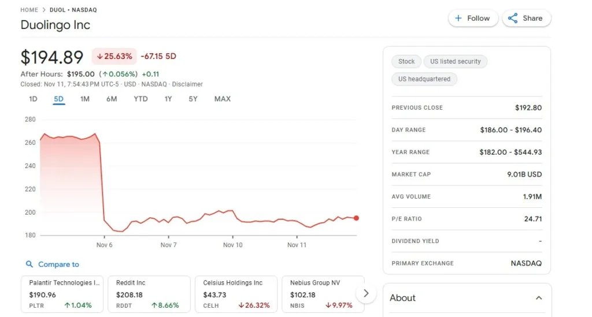Select the Celsius Holdings Inc card
The image size is (592, 317).
pyautogui.click(x=236, y=294)
